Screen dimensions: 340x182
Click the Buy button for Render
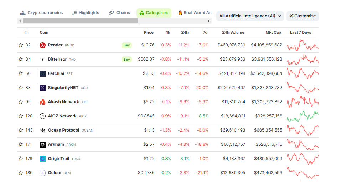127,45
